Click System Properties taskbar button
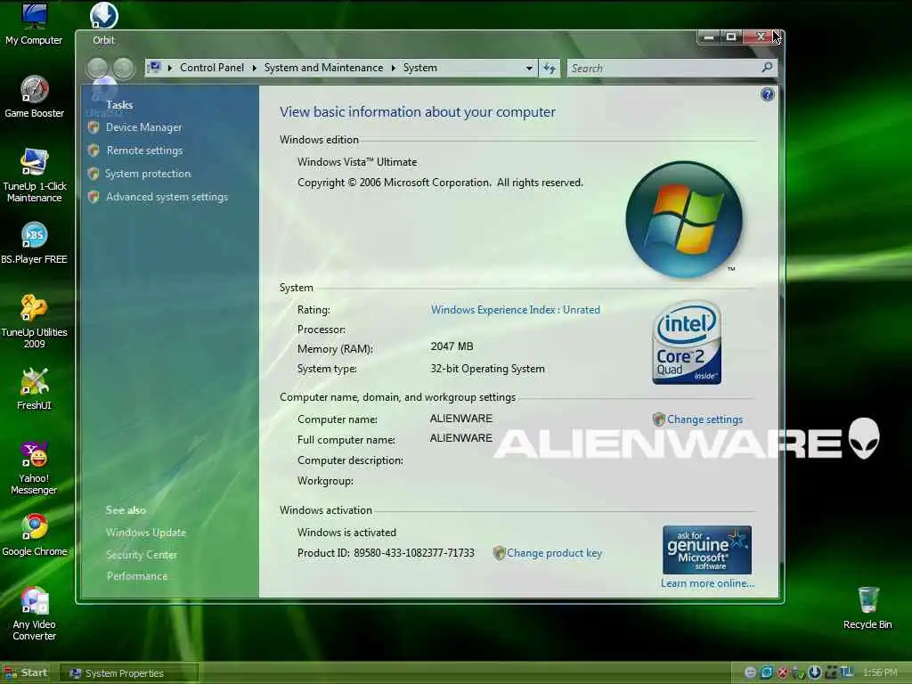 pos(128,673)
